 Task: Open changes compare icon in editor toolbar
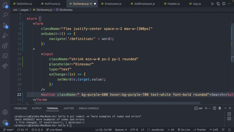click(x=218, y=4)
